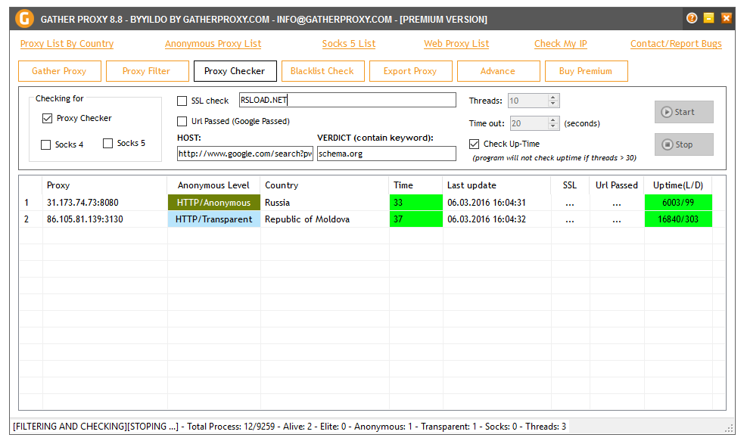747x447 pixels.
Task: Sort by the Anonymous Level column header
Action: tap(214, 185)
